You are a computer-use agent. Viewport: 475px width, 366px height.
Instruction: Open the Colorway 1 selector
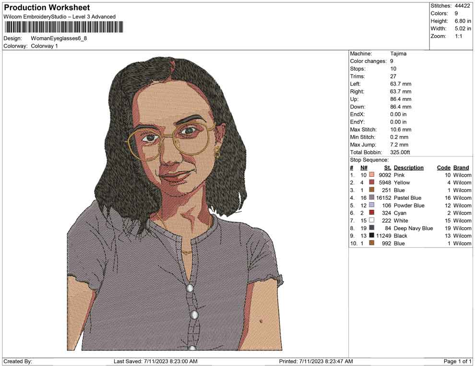[x=46, y=46]
